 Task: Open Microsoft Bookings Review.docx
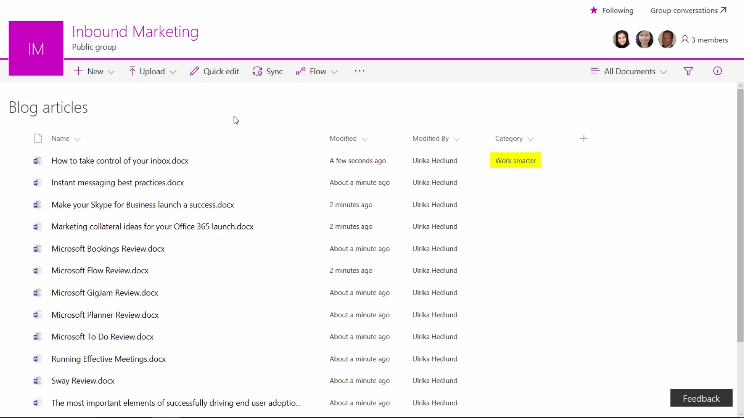(108, 248)
